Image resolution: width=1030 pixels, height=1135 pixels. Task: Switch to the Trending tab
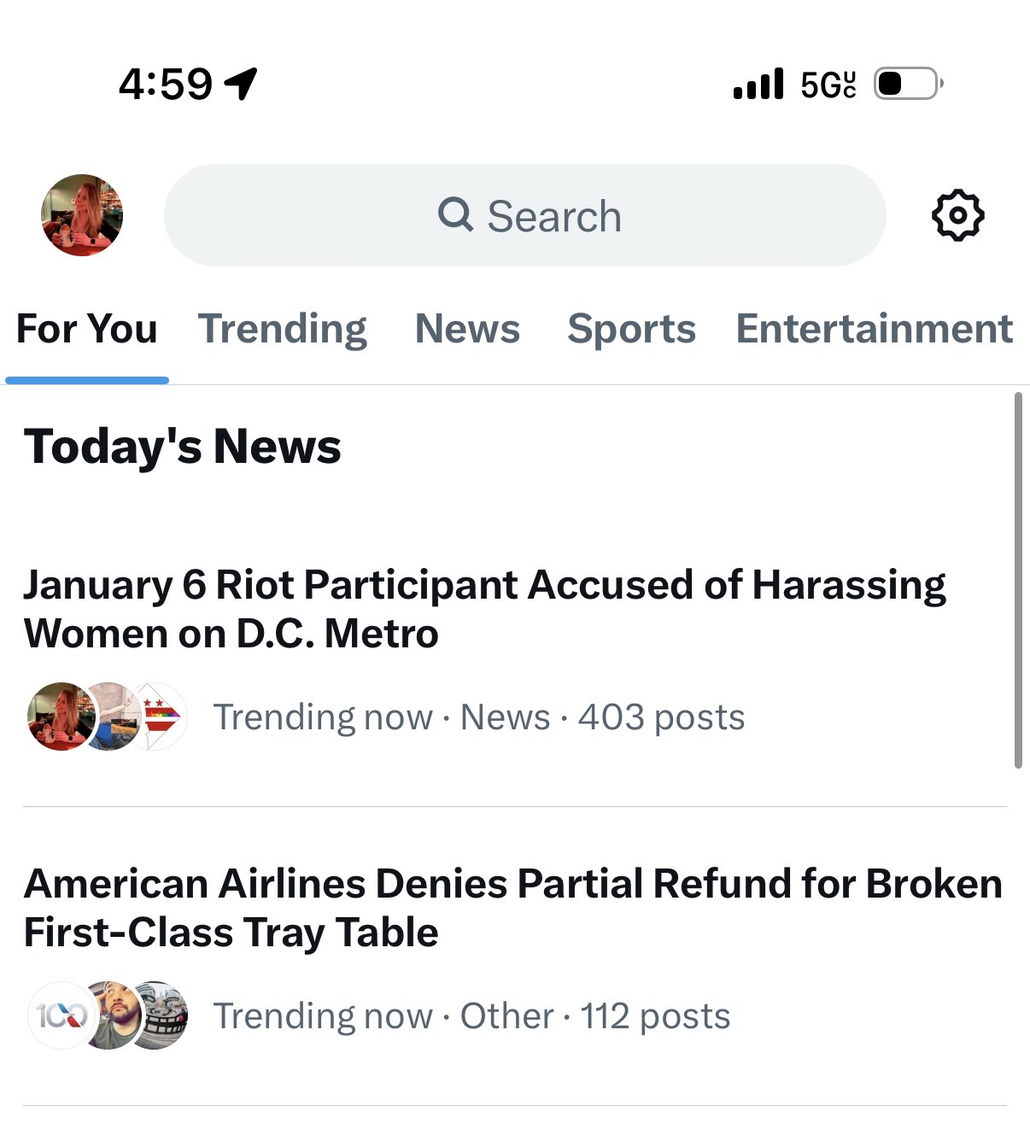pyautogui.click(x=283, y=329)
